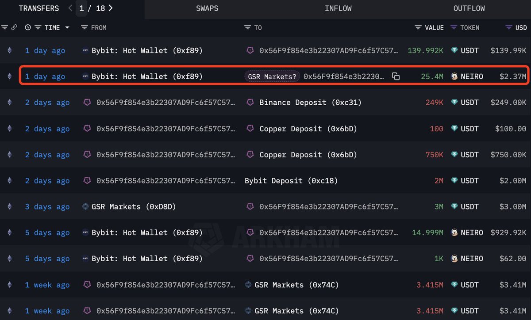Click the filter icon left of the link icon
This screenshot has width=531, height=320.
point(5,27)
